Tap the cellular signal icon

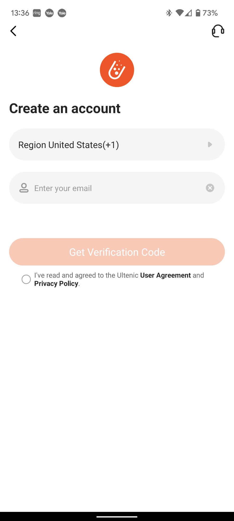tap(188, 13)
